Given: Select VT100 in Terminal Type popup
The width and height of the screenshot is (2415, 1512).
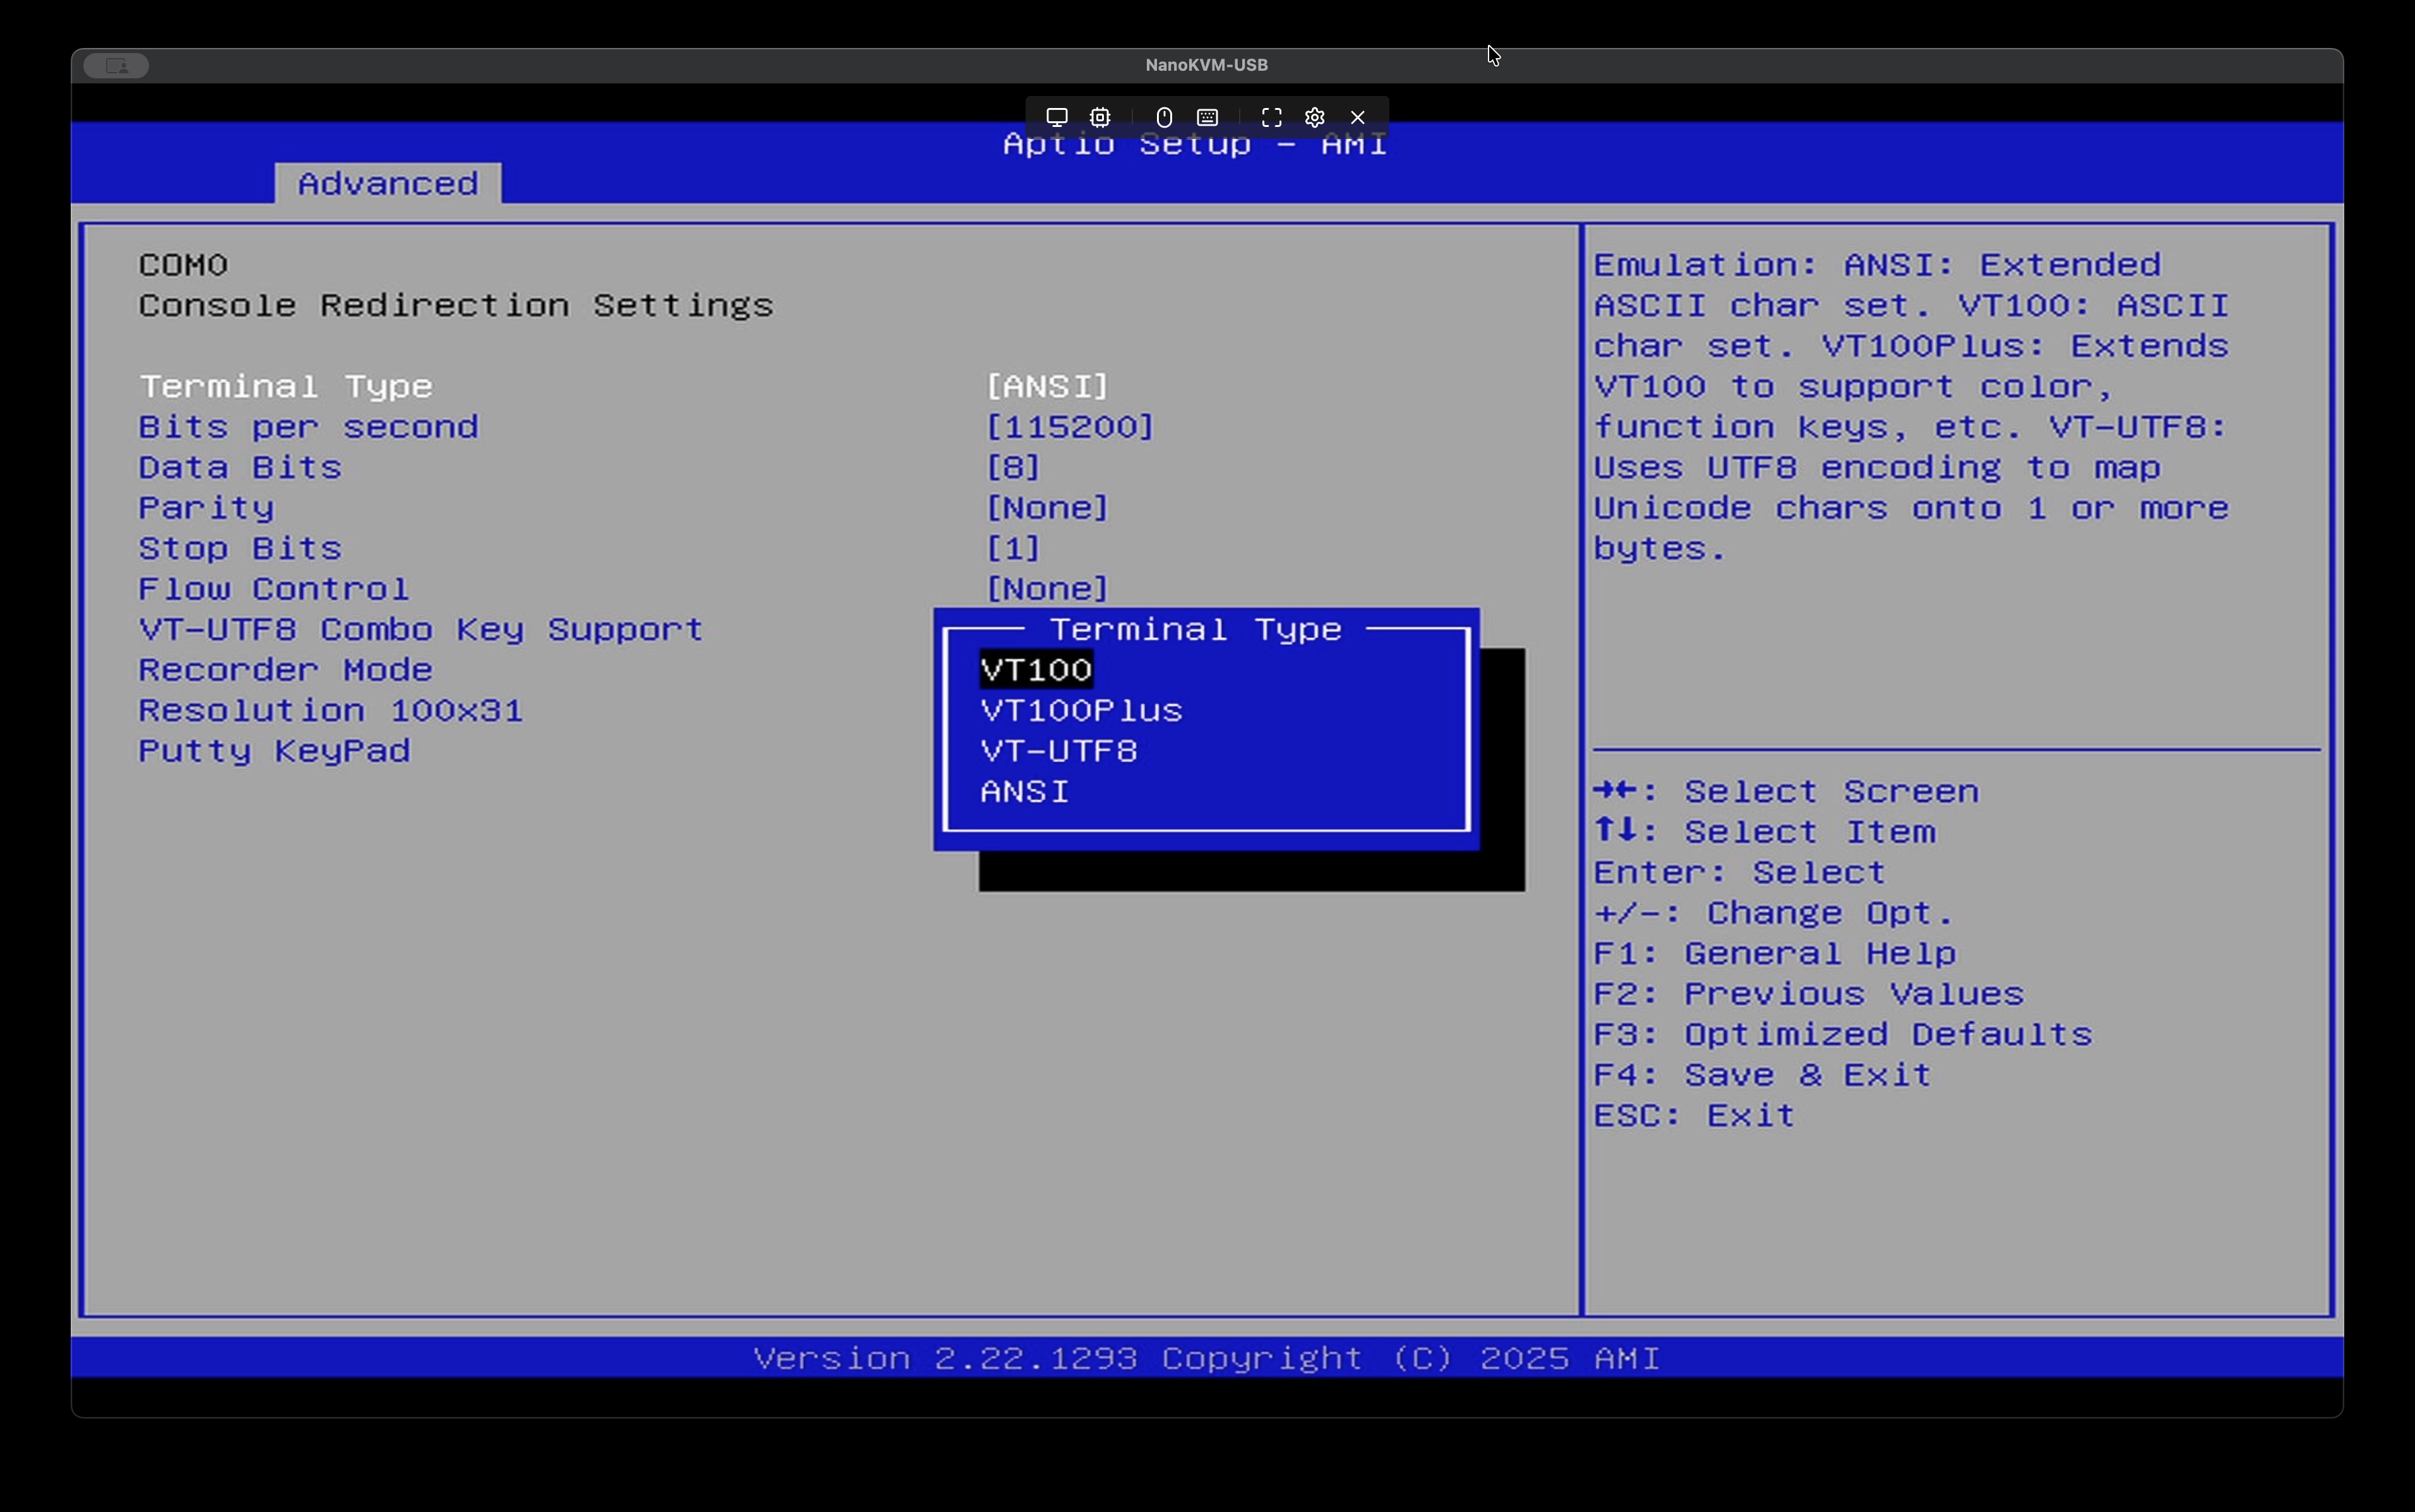Looking at the screenshot, I should tap(1036, 670).
